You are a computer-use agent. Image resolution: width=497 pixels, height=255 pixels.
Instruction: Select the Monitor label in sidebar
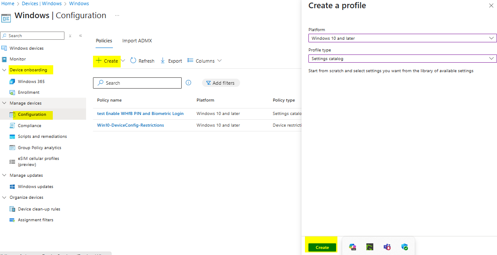click(x=18, y=59)
